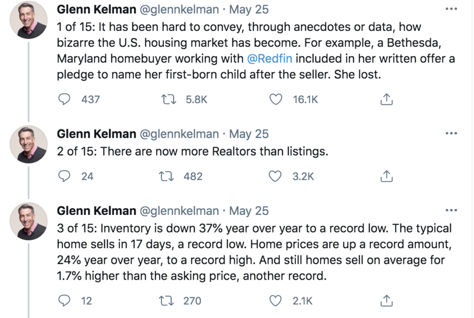Like the tweet with 2.1K likes

[275, 301]
